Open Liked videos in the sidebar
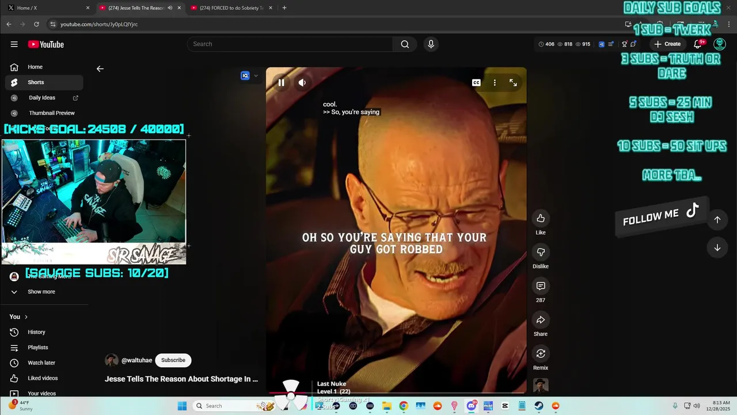The width and height of the screenshot is (737, 415). point(44,378)
